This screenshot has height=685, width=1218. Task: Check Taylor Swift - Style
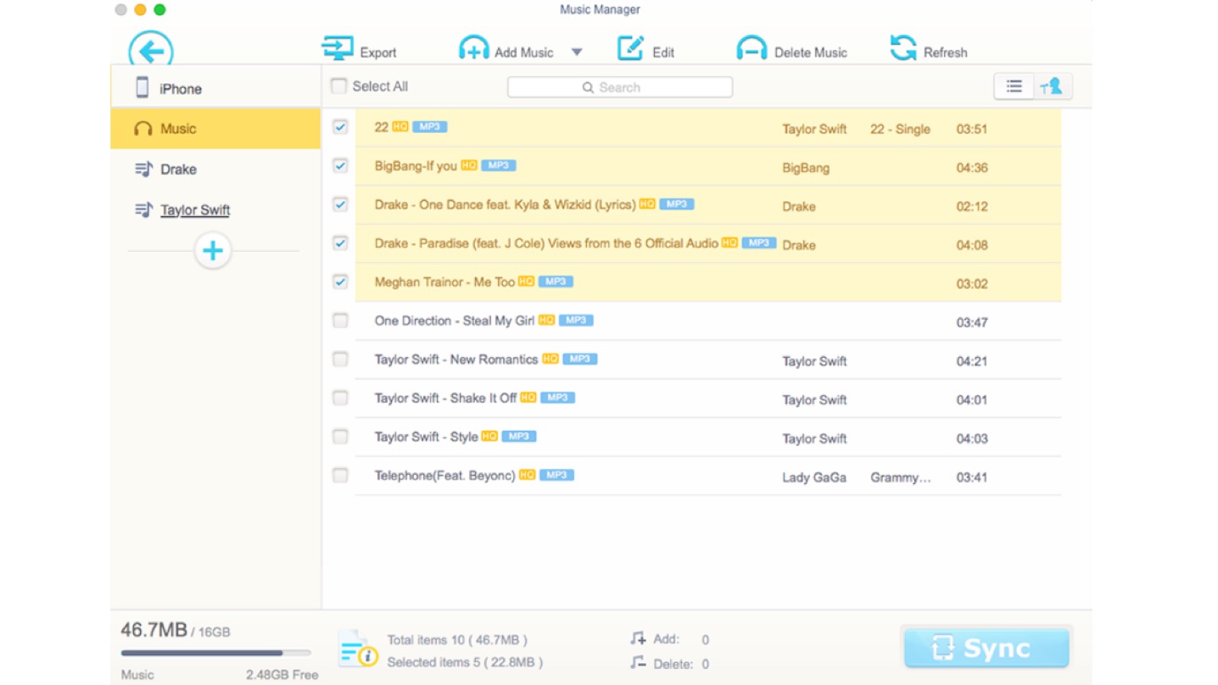pyautogui.click(x=340, y=437)
